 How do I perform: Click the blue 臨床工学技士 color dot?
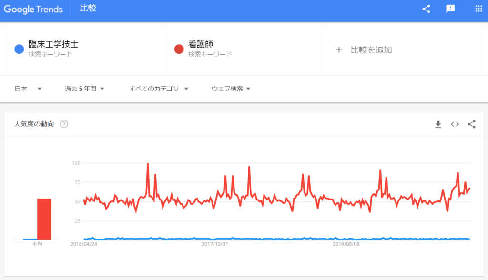click(19, 49)
